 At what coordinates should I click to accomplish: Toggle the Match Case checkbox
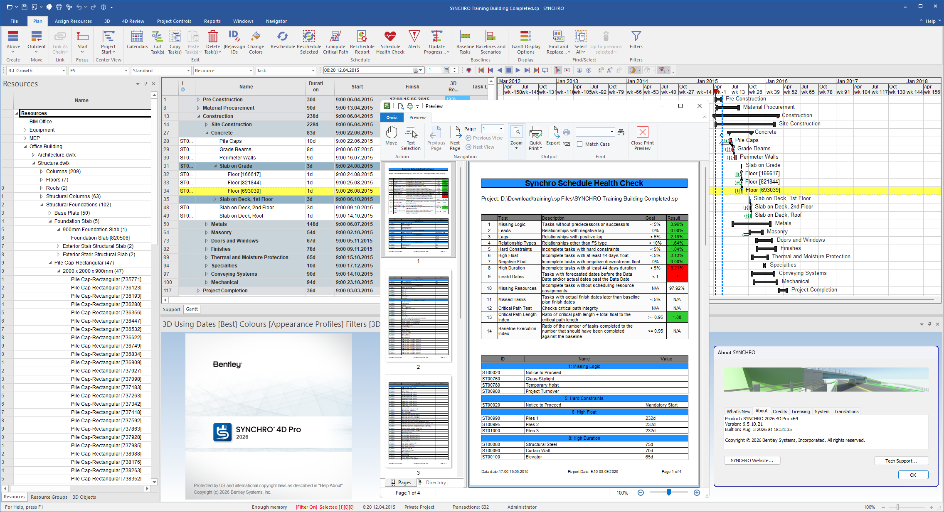tap(579, 144)
